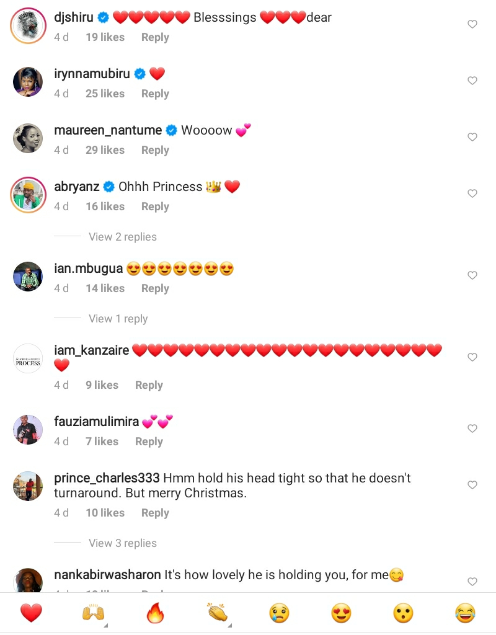Viewport: 496px width, 635px height.
Task: Tap the laughing tears emoji reaction
Action: (x=465, y=613)
